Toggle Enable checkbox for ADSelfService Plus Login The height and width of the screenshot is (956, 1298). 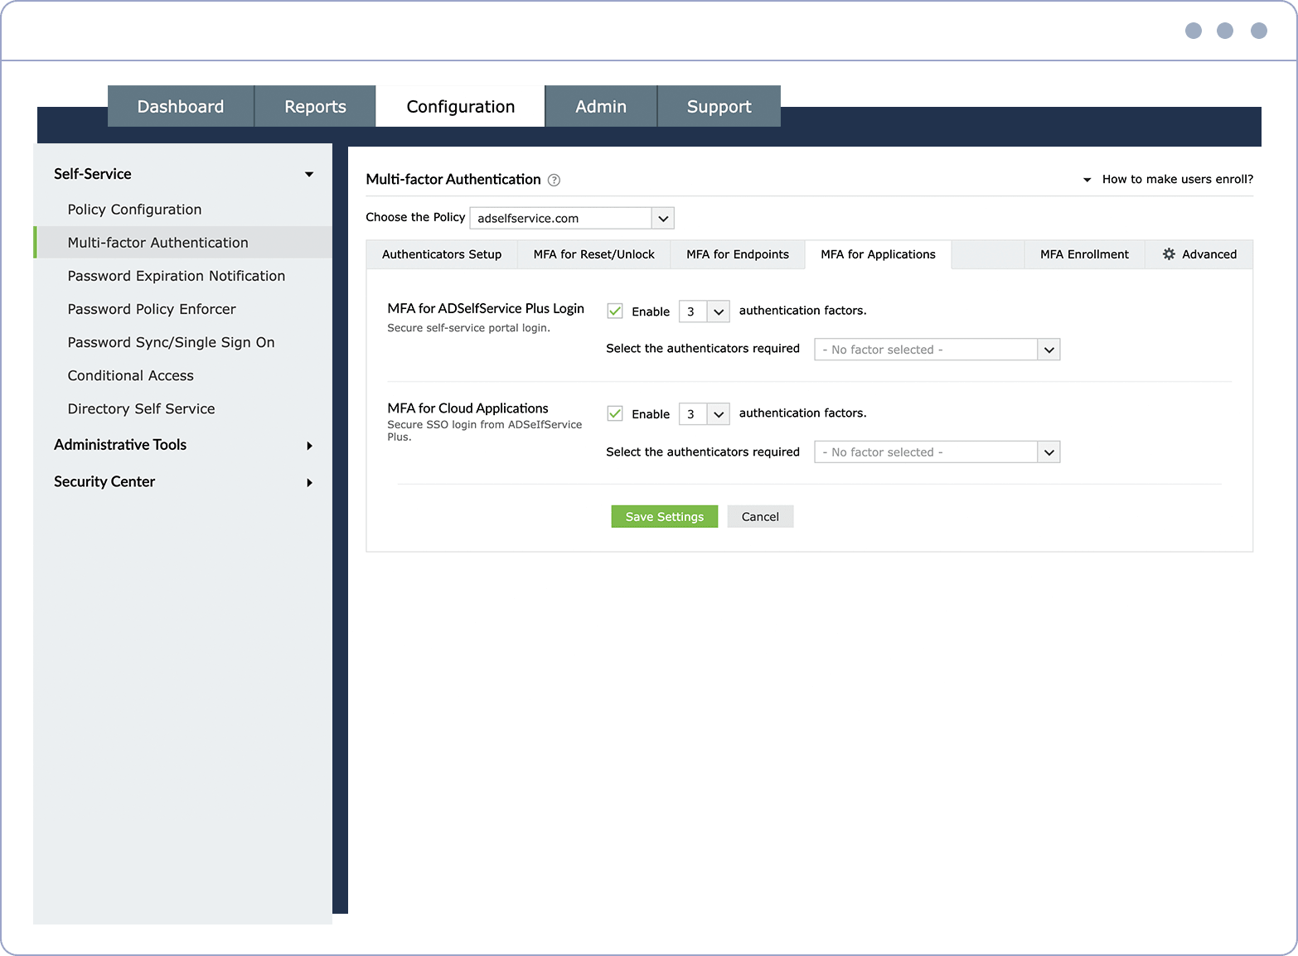click(x=615, y=311)
